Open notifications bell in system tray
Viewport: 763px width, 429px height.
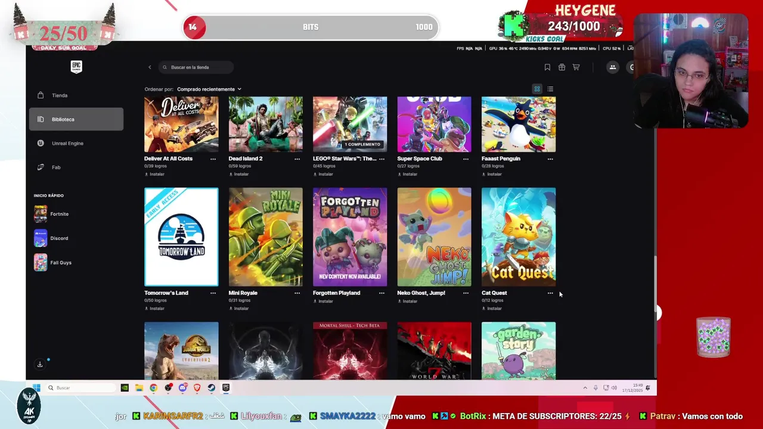(647, 388)
